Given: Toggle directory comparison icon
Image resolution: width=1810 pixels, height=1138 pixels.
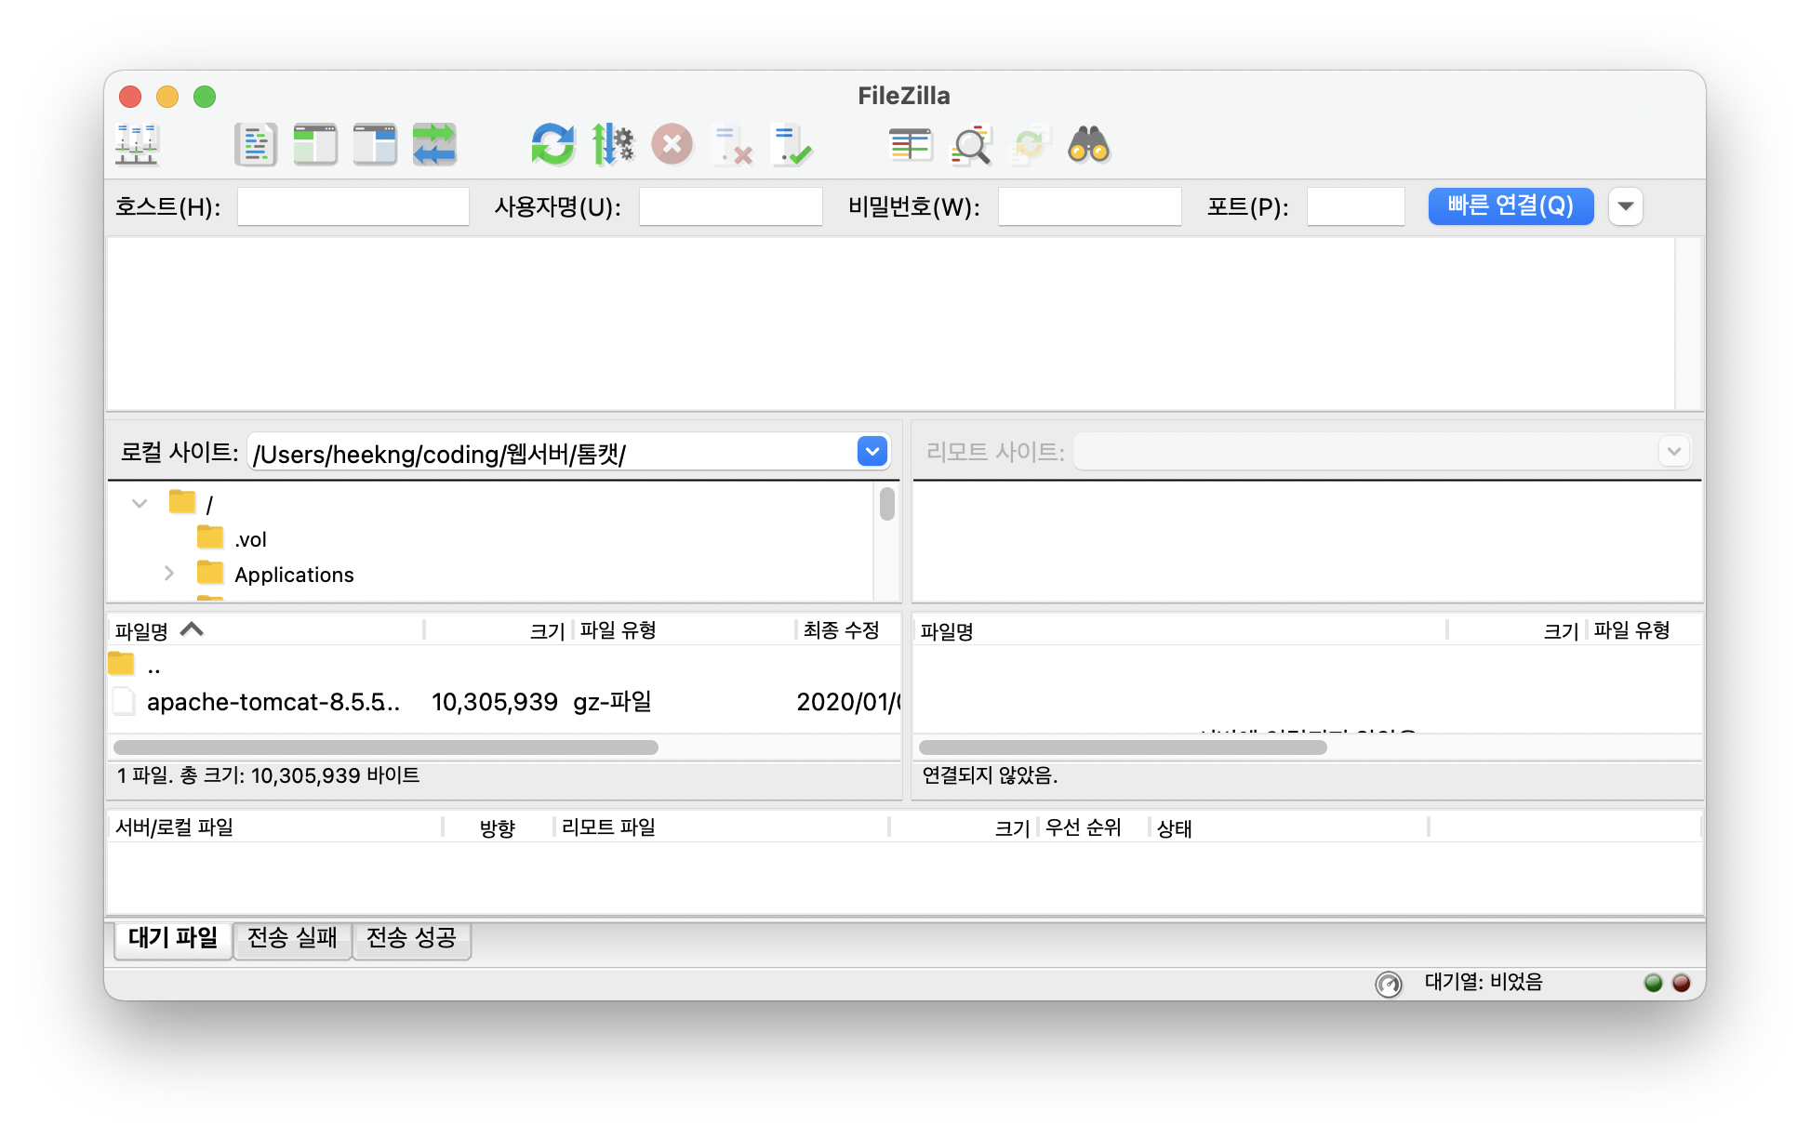Looking at the screenshot, I should coord(970,145).
